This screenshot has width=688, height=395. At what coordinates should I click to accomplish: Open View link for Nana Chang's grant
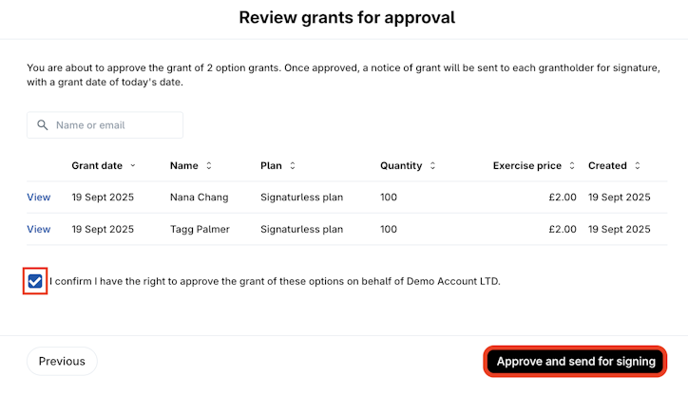point(39,197)
